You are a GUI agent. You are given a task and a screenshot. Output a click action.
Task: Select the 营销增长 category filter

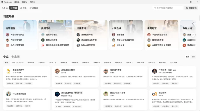[97, 62]
